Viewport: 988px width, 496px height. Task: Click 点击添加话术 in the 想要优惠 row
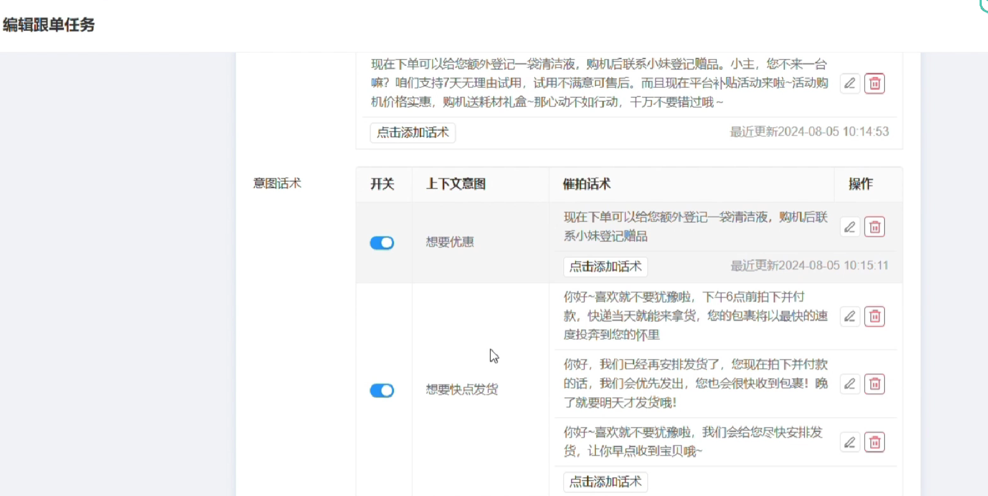pos(605,267)
